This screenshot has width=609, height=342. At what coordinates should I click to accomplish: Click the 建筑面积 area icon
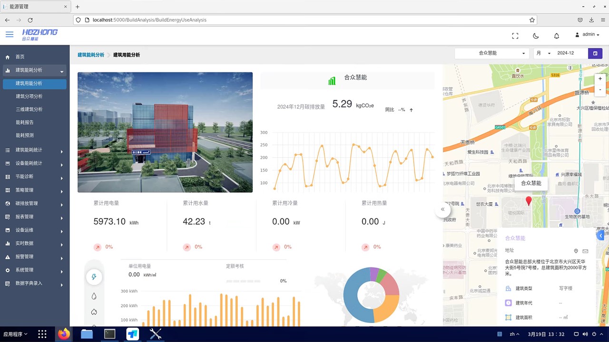tap(508, 317)
